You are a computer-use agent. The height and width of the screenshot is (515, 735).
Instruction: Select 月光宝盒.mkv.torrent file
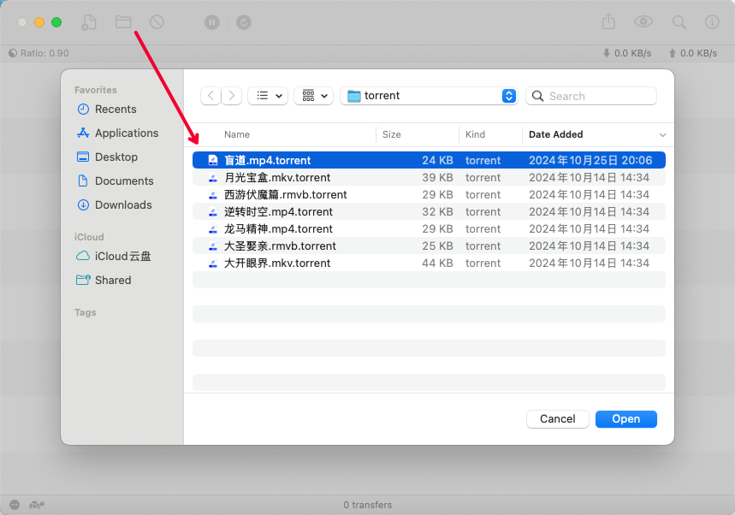tap(276, 178)
